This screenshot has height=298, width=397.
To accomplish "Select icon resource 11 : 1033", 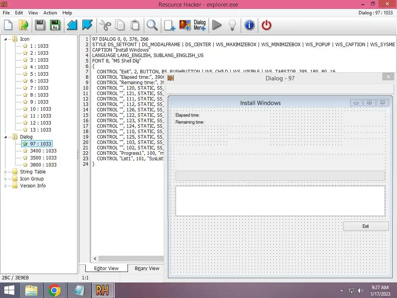I will click(x=40, y=116).
